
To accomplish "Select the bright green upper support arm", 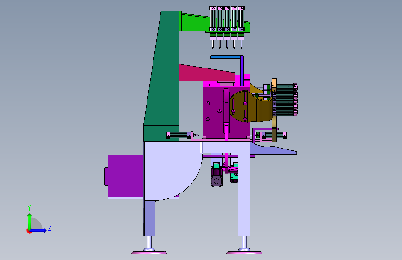I will click(196, 23).
